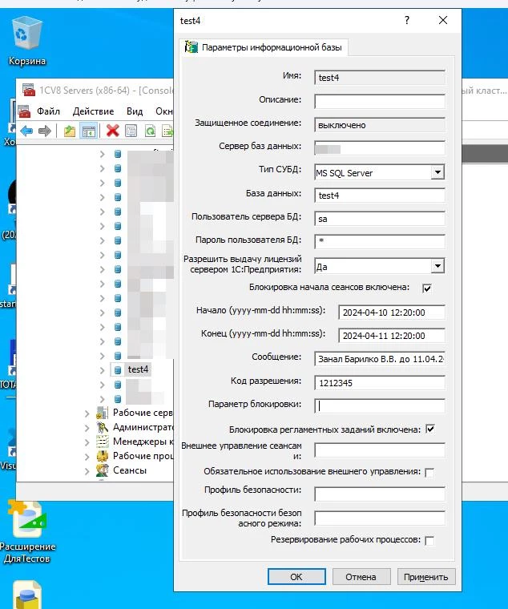Click the red X delete toolbar icon
The image size is (508, 609).
tap(113, 131)
